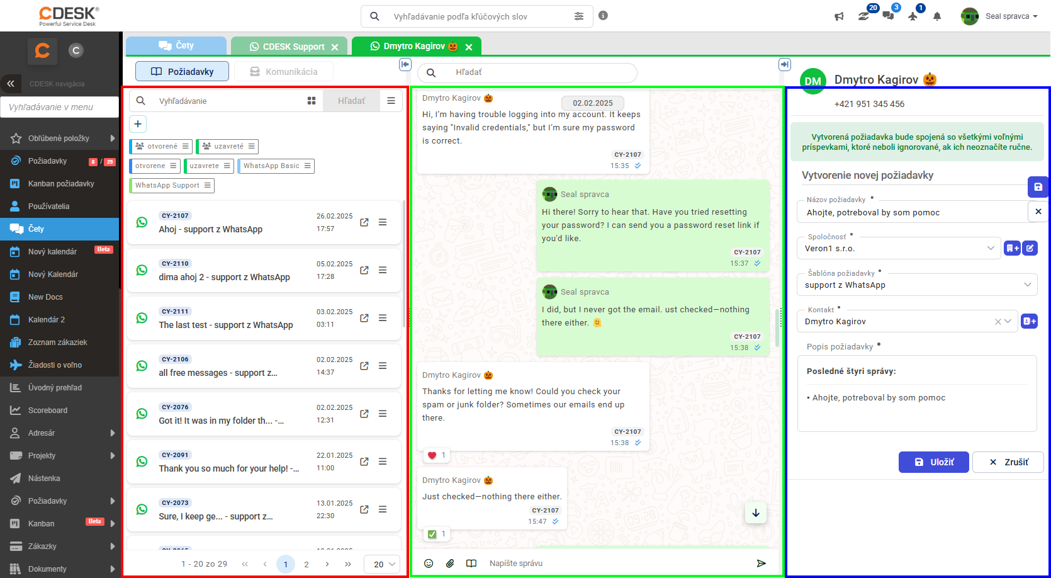Go to page 2 of requests
Screen dimensions: 1051x578
click(x=306, y=564)
